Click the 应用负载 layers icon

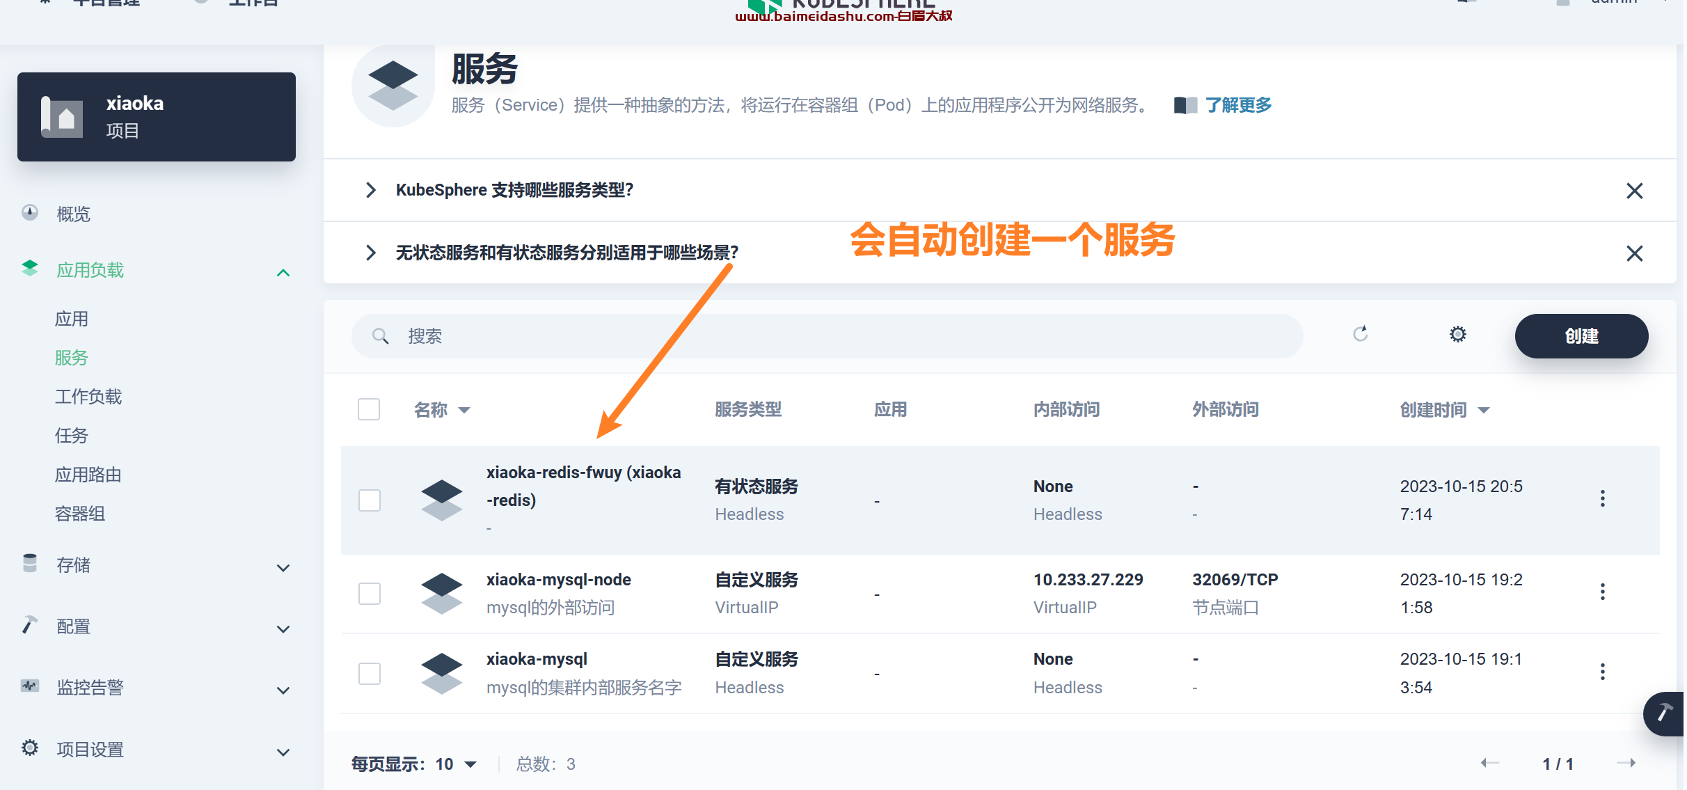[30, 268]
